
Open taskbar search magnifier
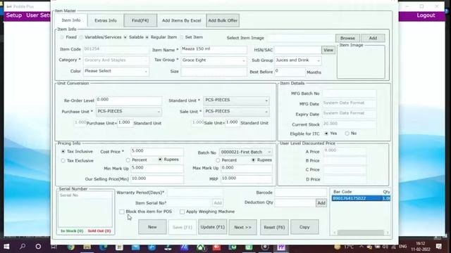(23, 247)
